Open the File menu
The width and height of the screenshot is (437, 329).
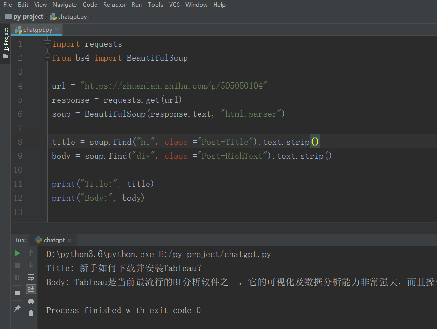pos(7,5)
